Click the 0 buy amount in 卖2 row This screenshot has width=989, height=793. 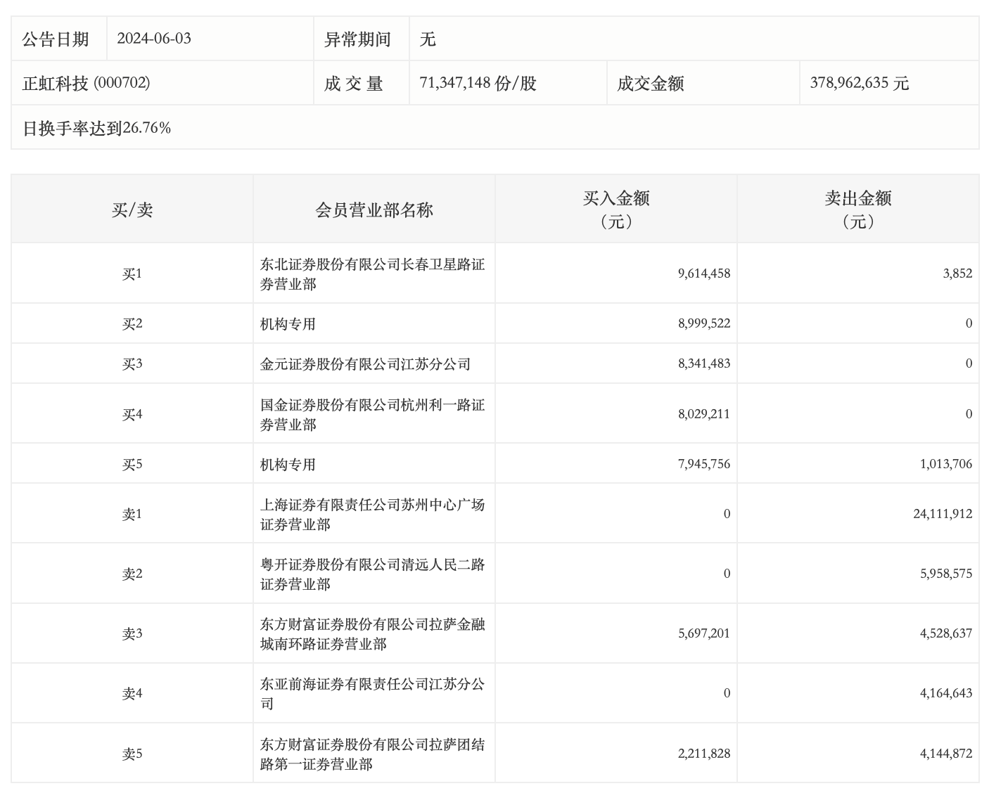click(727, 574)
